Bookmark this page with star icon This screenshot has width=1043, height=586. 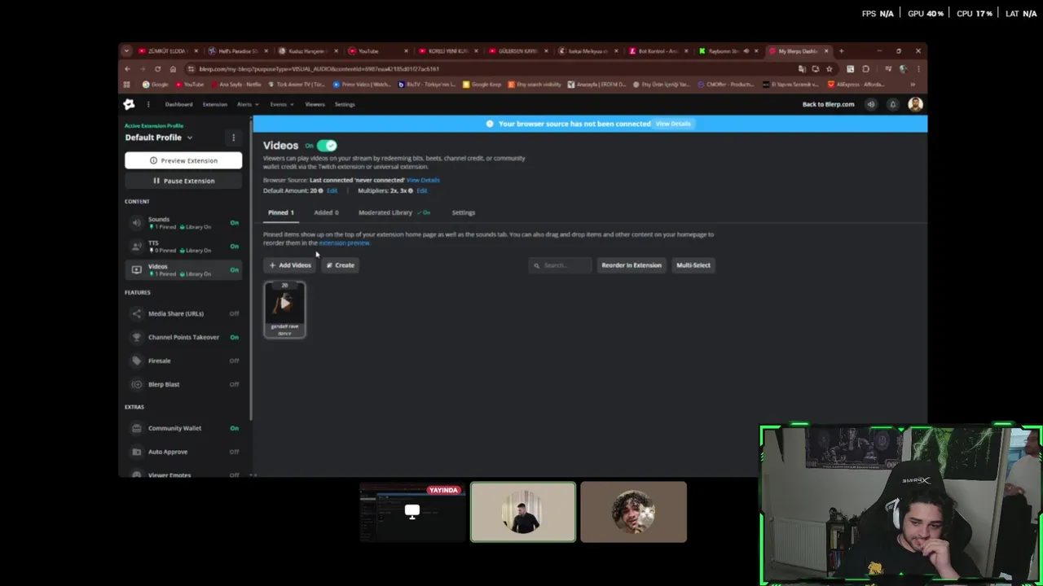click(829, 69)
